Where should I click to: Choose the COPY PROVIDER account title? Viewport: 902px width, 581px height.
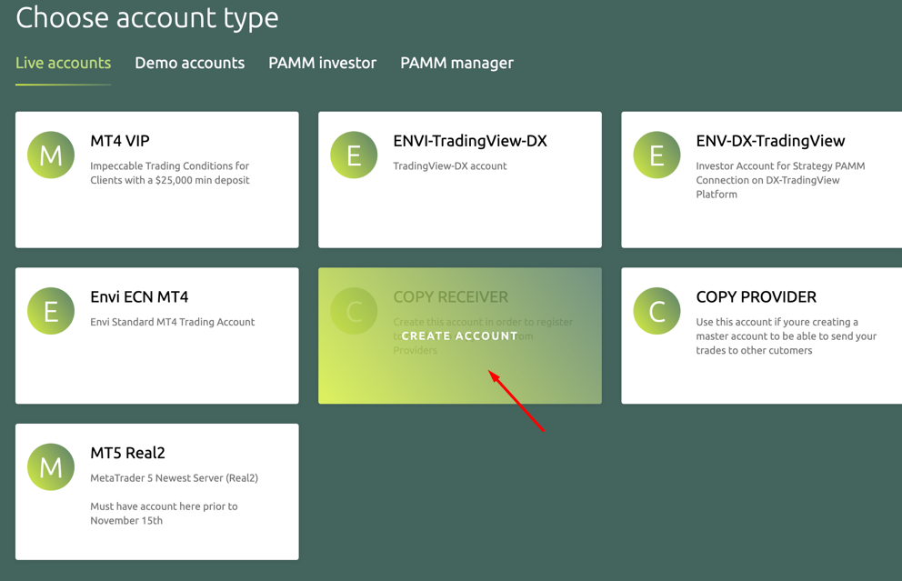[x=756, y=296]
